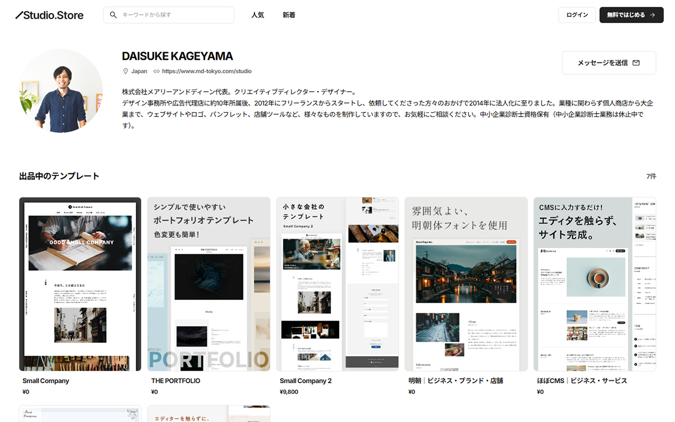Screen dimensions: 675x422
Task: Focus the keyword search field
Action: point(174,15)
